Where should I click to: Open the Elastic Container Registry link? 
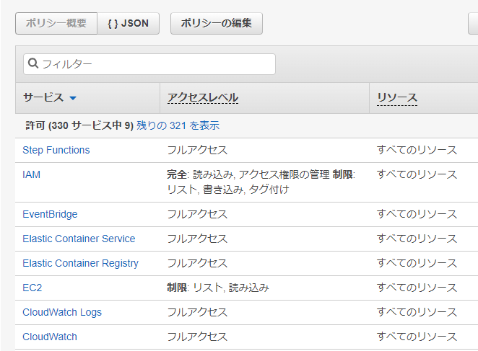[x=80, y=263]
